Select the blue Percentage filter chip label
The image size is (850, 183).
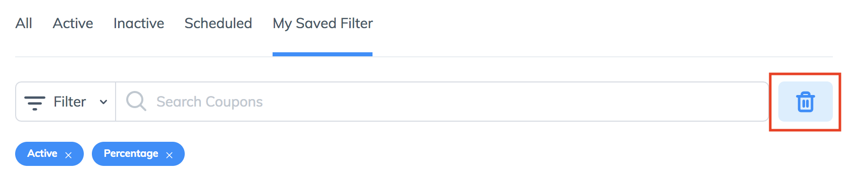[x=131, y=154]
